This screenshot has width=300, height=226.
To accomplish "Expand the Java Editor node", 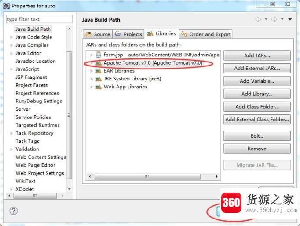I will [x=11, y=53].
